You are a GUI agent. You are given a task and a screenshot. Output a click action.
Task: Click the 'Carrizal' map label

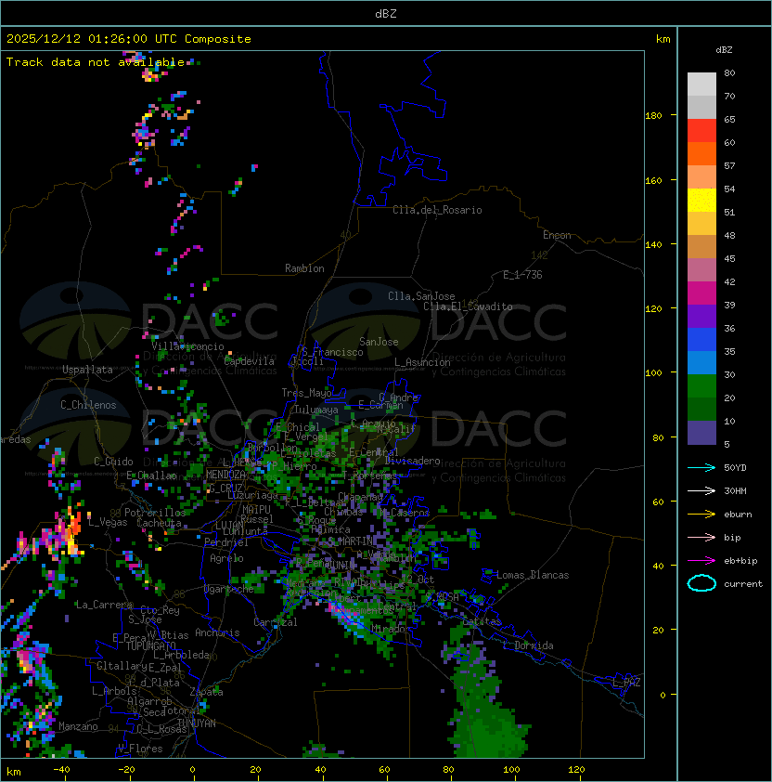(x=276, y=622)
